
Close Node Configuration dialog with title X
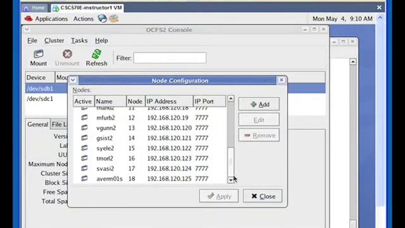(282, 80)
